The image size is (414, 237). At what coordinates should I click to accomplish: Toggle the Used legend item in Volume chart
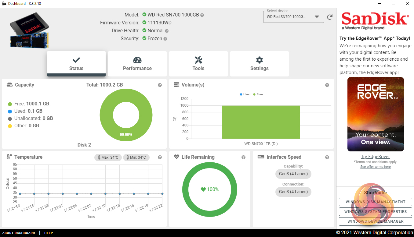245,94
